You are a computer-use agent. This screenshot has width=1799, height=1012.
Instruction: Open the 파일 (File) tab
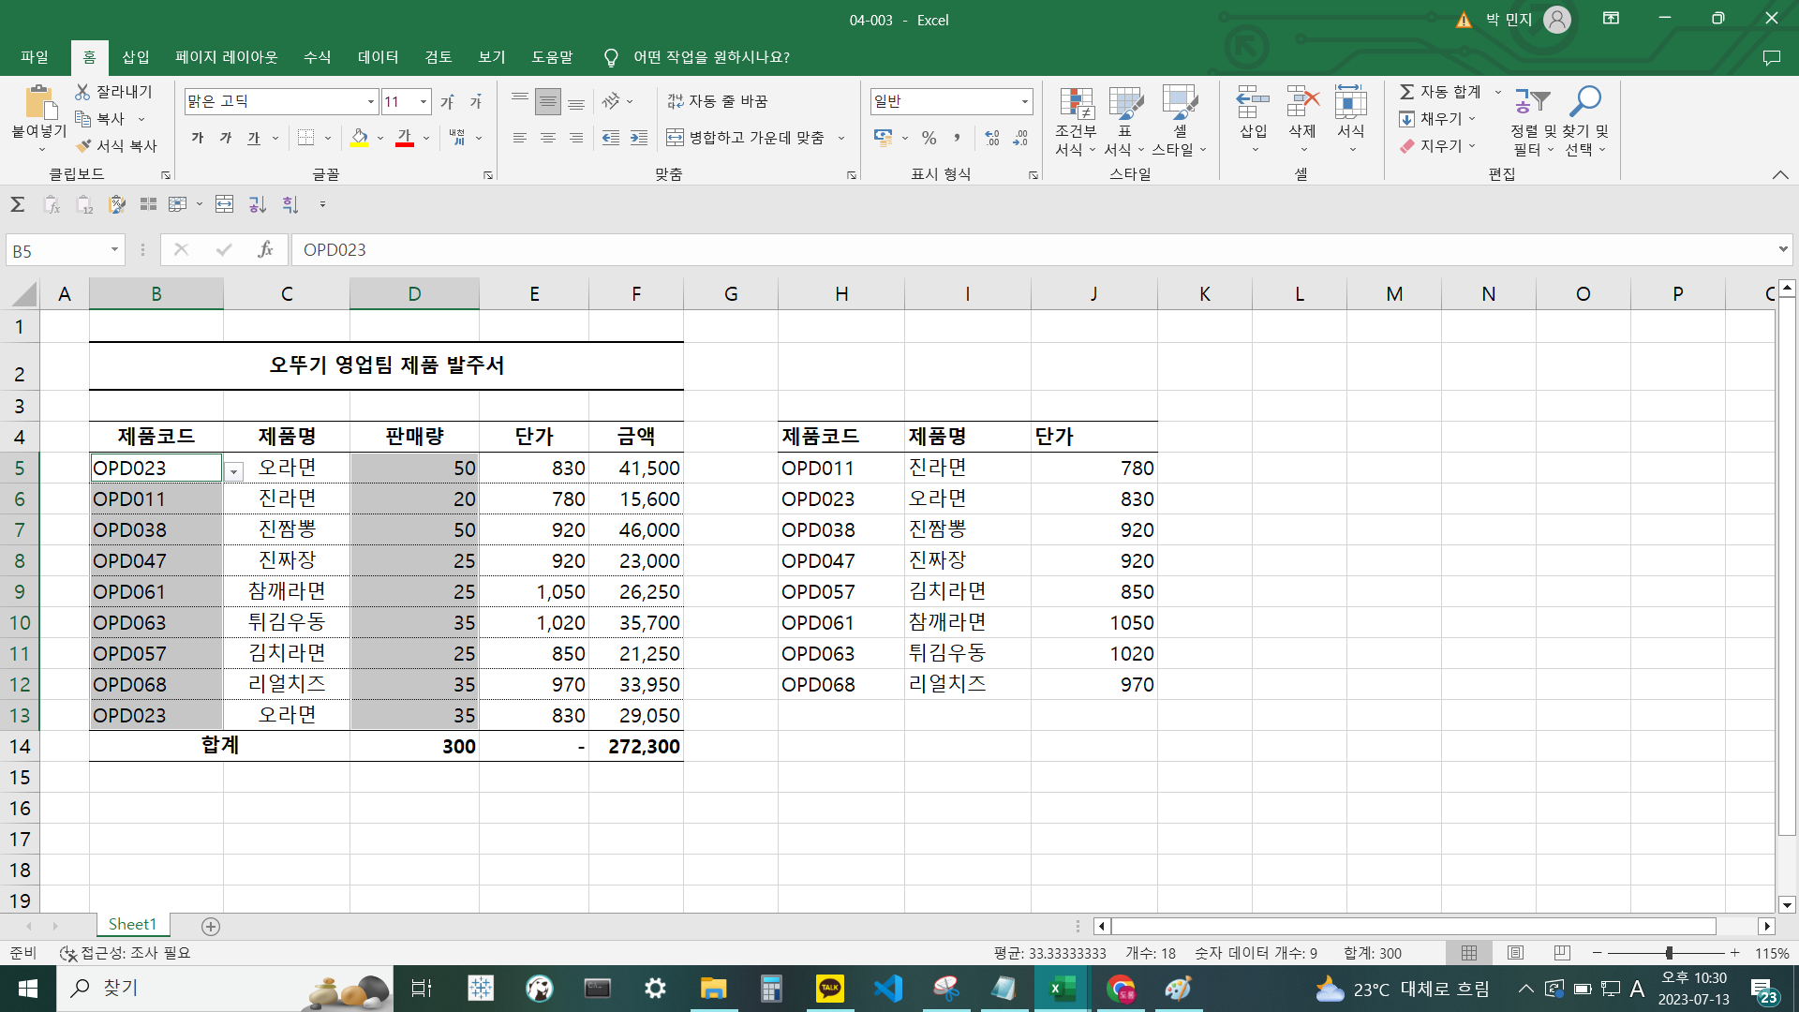tap(35, 57)
